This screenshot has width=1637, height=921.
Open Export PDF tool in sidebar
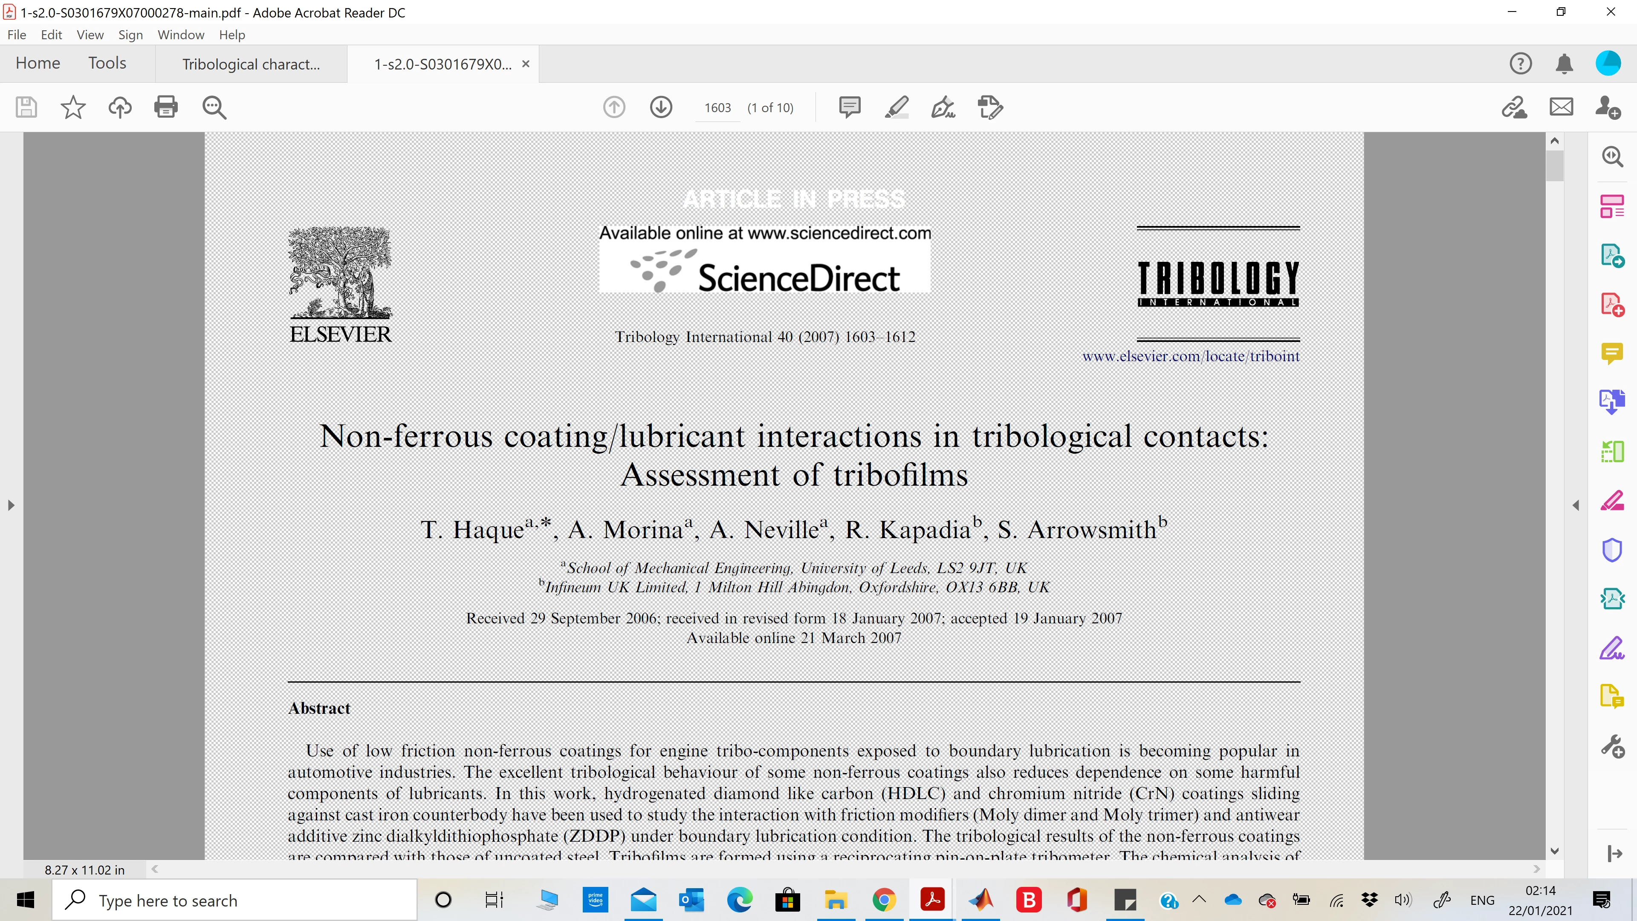point(1612,255)
